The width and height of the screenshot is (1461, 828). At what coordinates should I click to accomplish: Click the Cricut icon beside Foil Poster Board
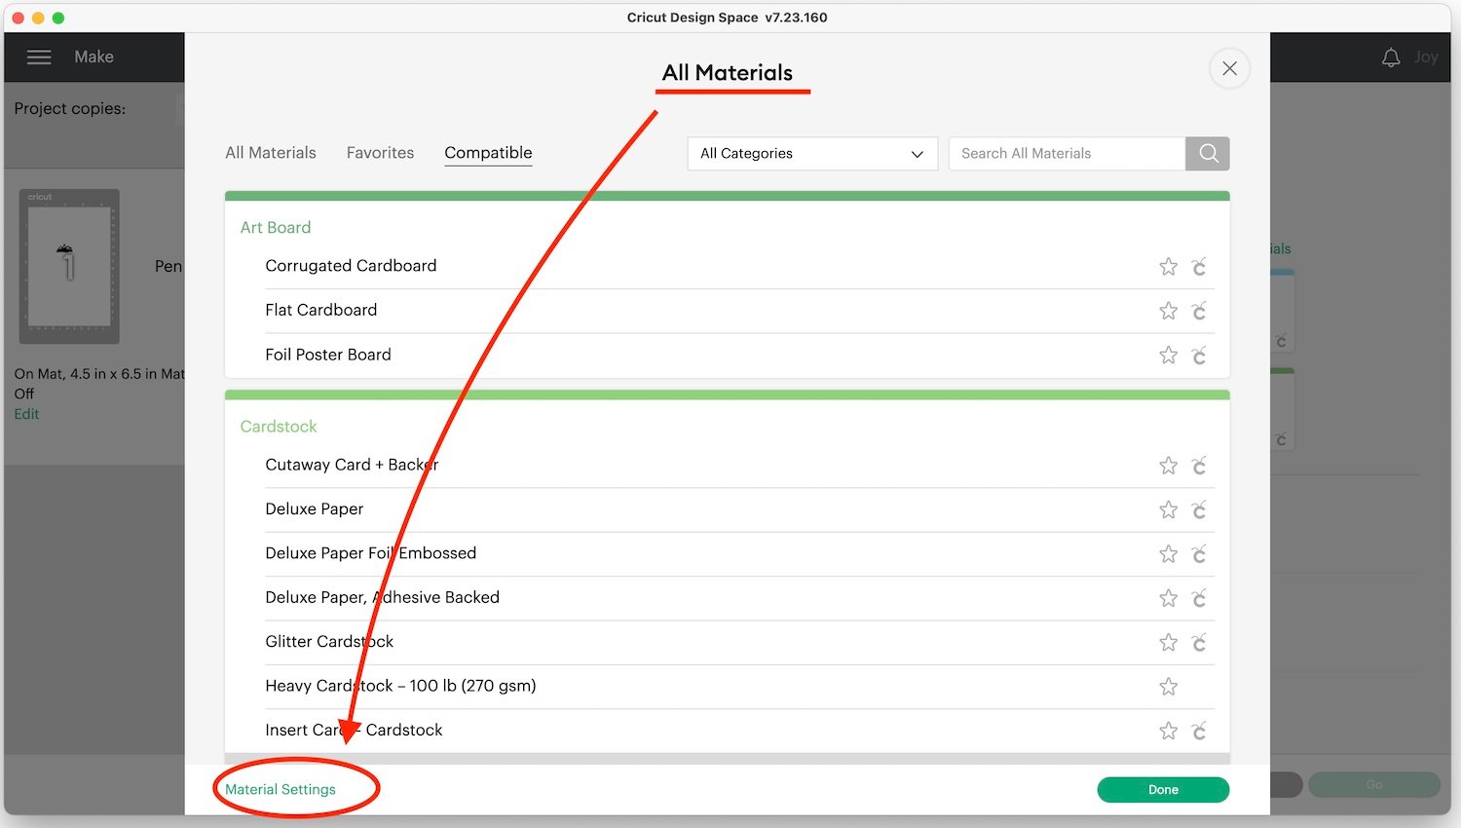tap(1199, 356)
